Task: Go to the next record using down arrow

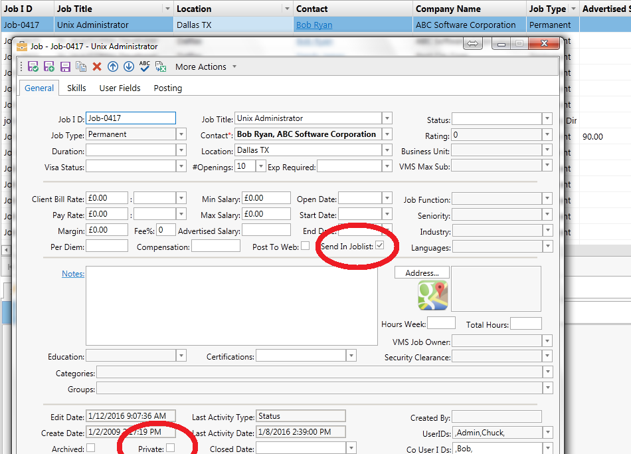Action: pos(129,66)
